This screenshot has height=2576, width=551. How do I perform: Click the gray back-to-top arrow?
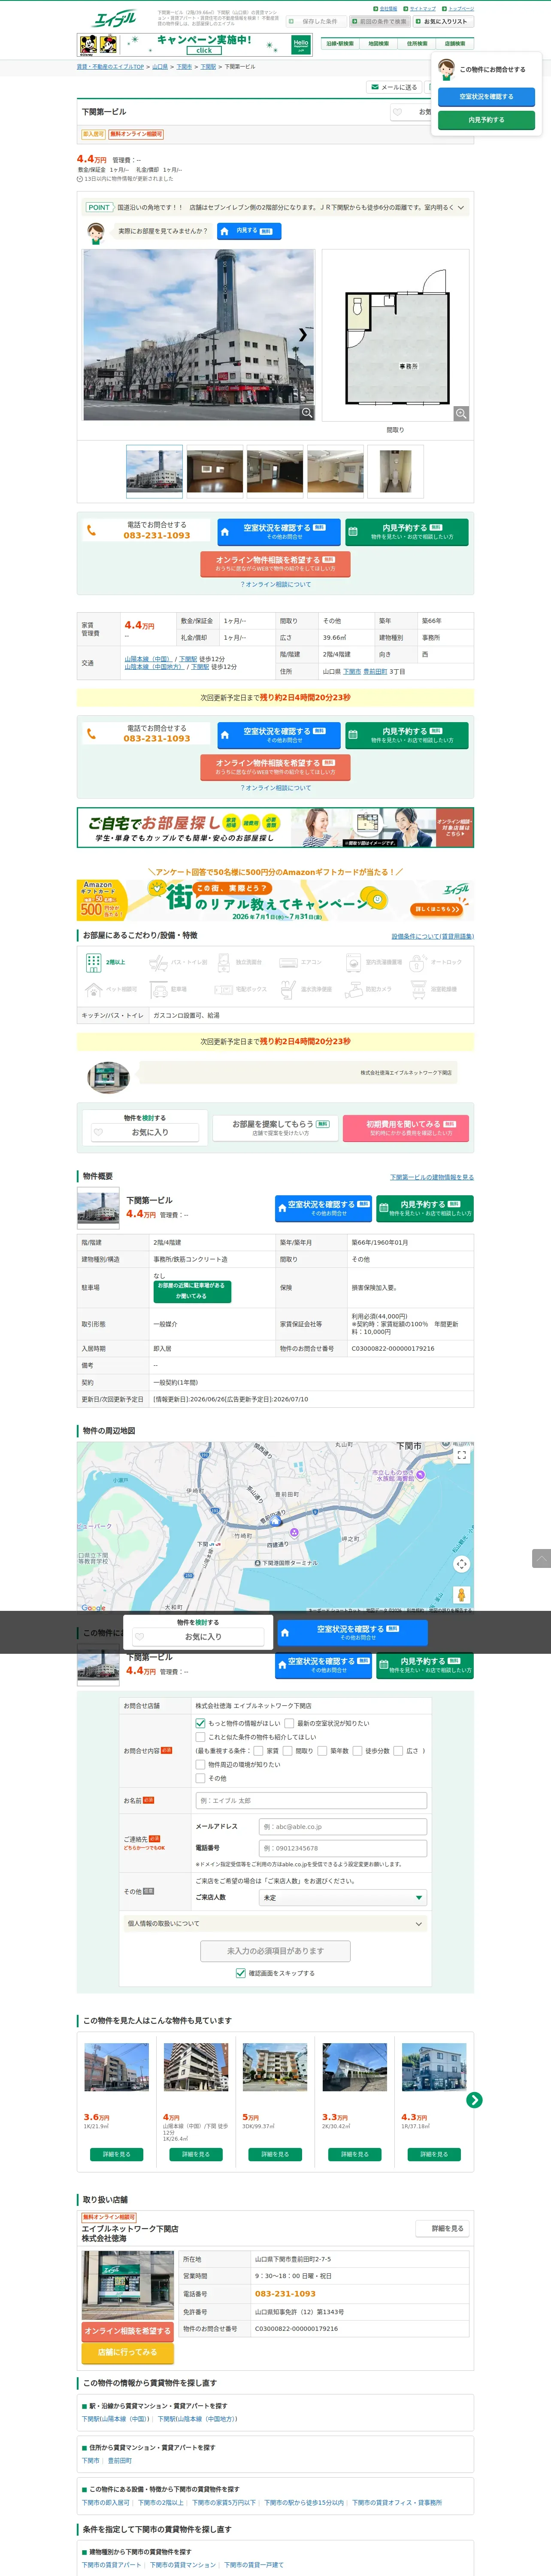(x=541, y=1558)
